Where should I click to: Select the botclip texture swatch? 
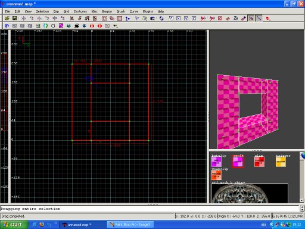click(x=216, y=162)
